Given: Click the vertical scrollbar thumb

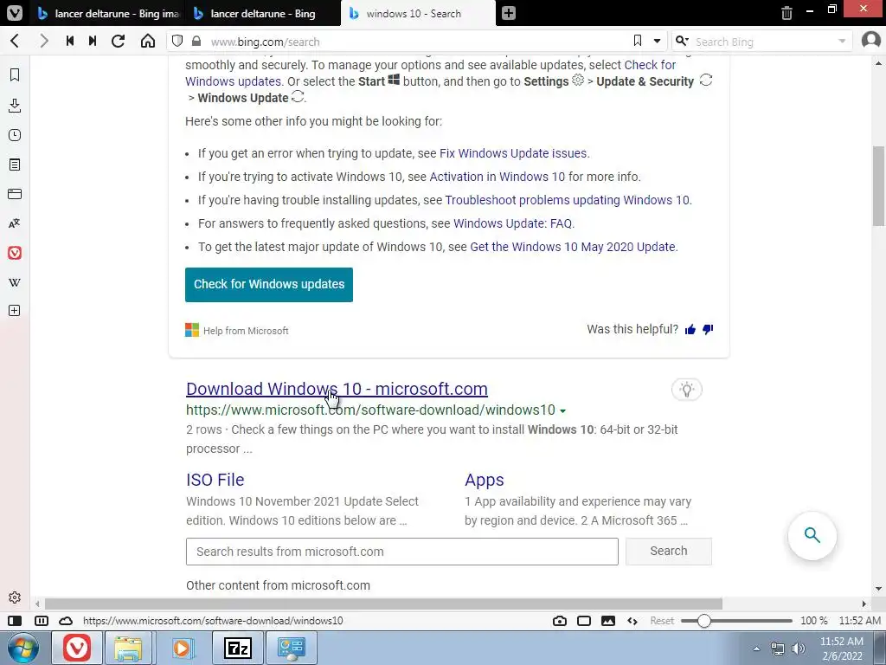Looking at the screenshot, I should click(879, 185).
